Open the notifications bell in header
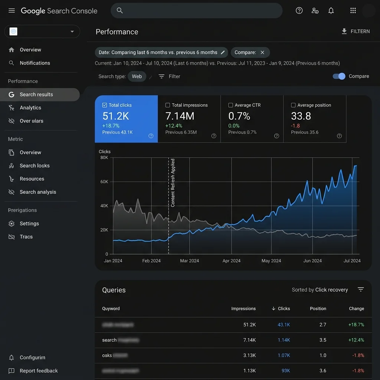 [331, 11]
